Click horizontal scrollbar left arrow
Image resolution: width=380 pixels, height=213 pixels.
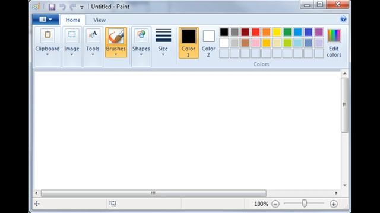tap(37, 193)
